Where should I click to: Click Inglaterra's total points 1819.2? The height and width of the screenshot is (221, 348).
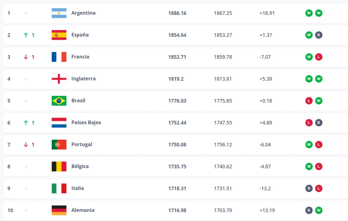[176, 79]
